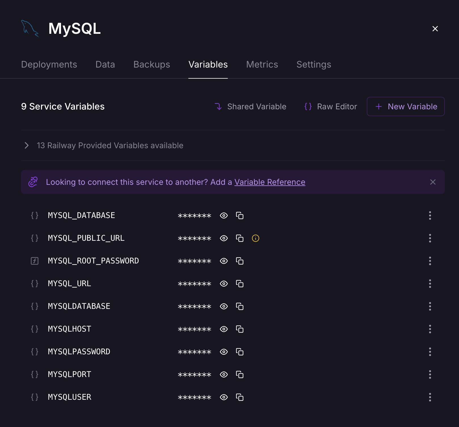
Task: Open the Settings tab
Action: pyautogui.click(x=314, y=64)
